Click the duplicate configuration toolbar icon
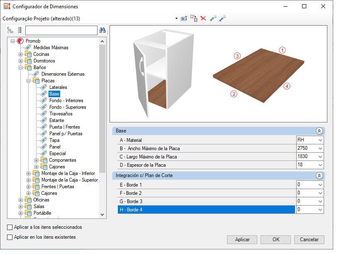 click(194, 18)
